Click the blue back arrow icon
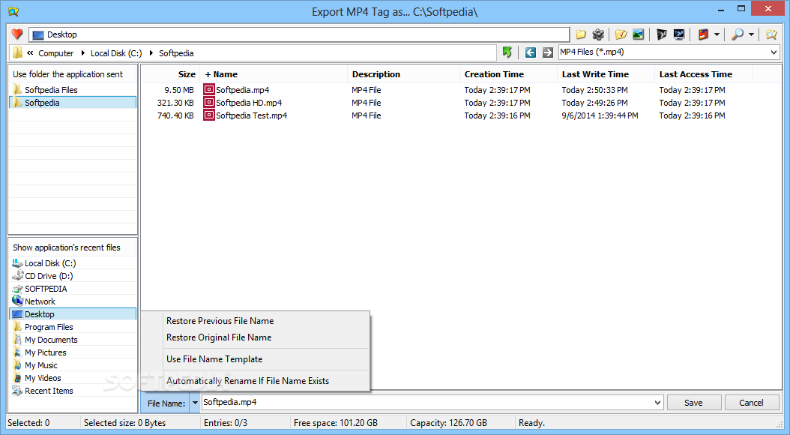 pyautogui.click(x=530, y=52)
